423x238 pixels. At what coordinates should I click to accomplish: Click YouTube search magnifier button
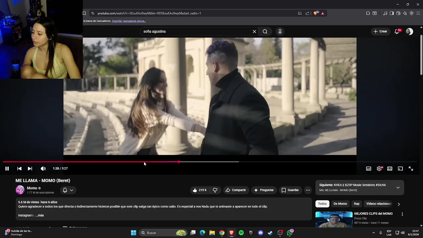(x=265, y=31)
